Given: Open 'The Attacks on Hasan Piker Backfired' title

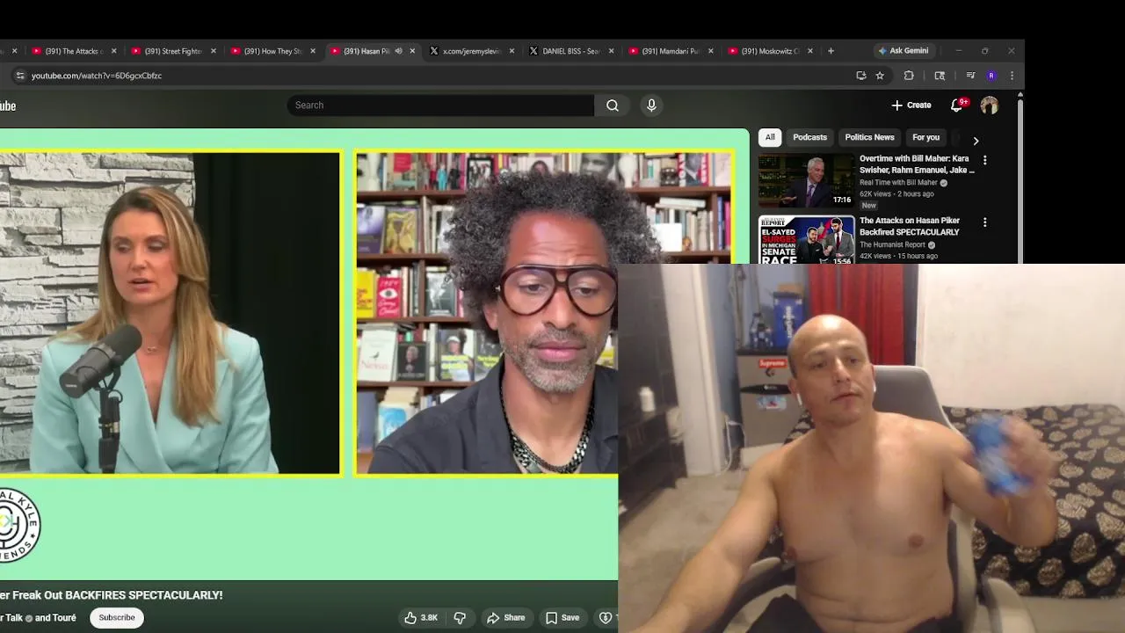Looking at the screenshot, I should click(910, 226).
